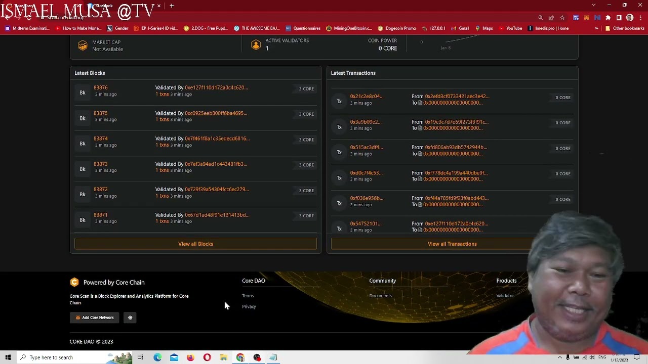Viewport: 648px width, 364px height.
Task: Click '1 txns' under block 83876
Action: [x=162, y=94]
